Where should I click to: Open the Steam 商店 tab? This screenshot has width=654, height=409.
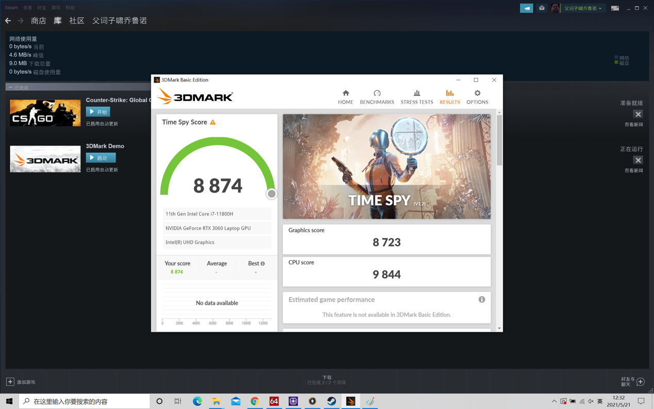38,21
